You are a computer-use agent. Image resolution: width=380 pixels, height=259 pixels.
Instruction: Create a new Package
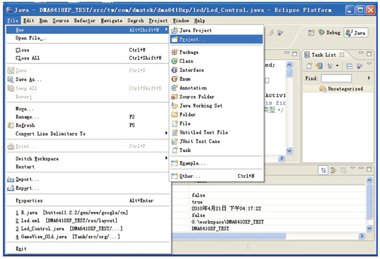tap(216, 52)
